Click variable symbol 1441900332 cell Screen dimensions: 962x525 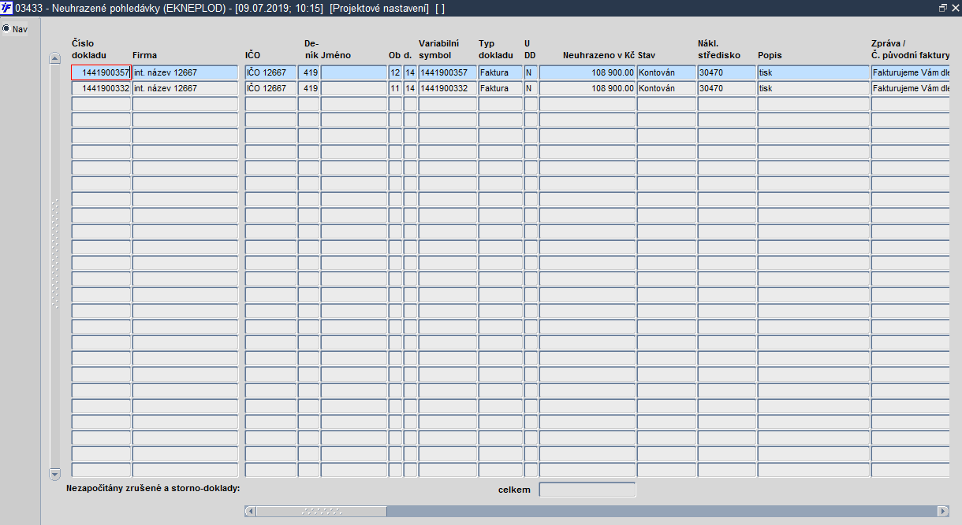(447, 88)
